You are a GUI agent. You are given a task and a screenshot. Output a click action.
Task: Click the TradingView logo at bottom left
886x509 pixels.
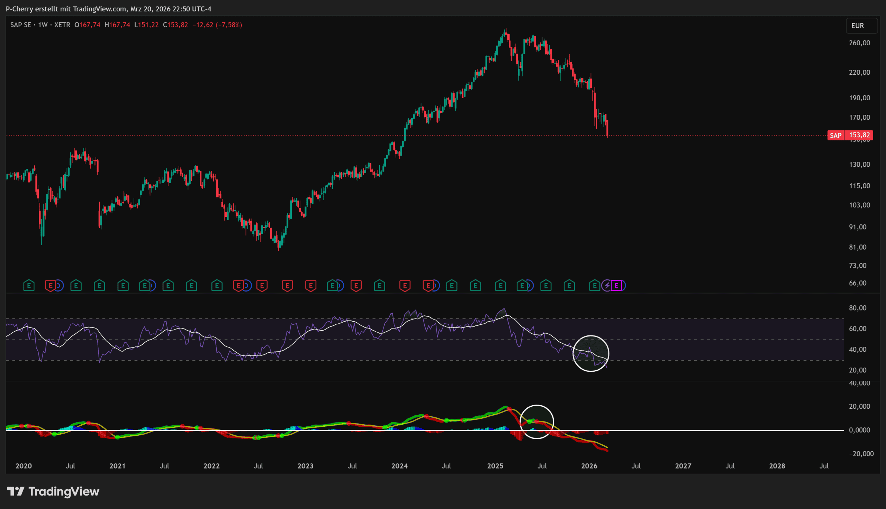coord(53,491)
